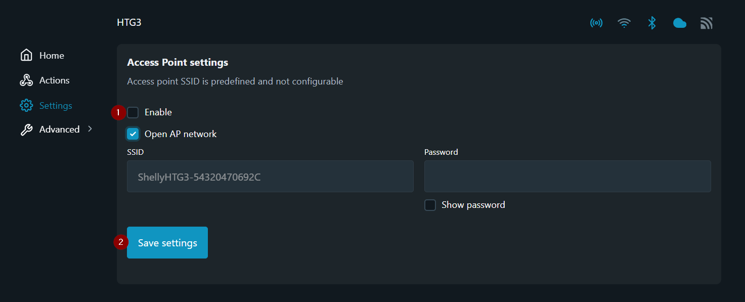Go to the Home menu item

[x=52, y=56]
